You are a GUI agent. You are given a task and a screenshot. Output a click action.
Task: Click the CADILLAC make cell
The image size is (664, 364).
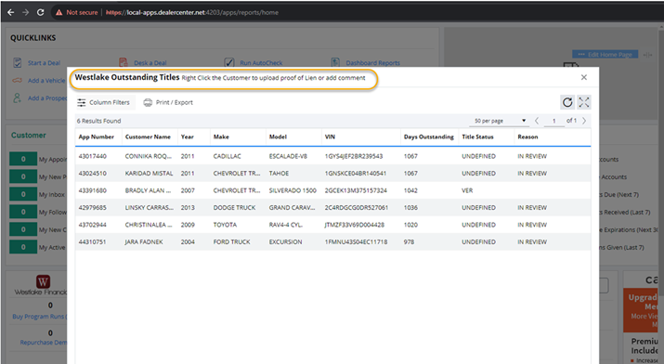[x=227, y=156]
